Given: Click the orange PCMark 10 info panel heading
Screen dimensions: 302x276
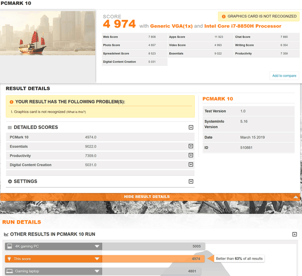Looking at the screenshot, I should coord(218,99).
